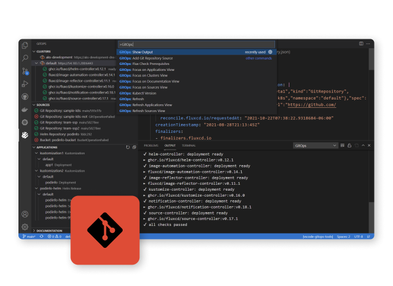
Task: Switch to the Problems tab
Action: 151,145
